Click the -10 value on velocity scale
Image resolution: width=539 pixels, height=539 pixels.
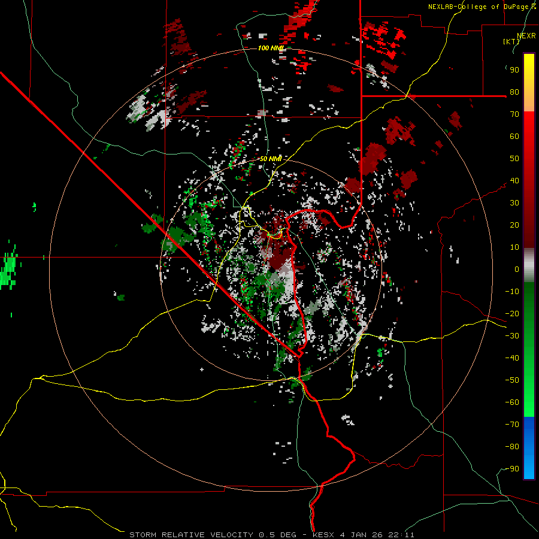[x=512, y=292]
